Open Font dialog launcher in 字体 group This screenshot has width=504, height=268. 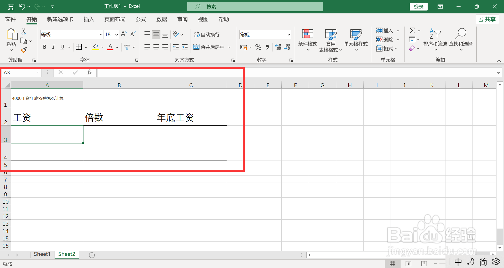pyautogui.click(x=137, y=60)
